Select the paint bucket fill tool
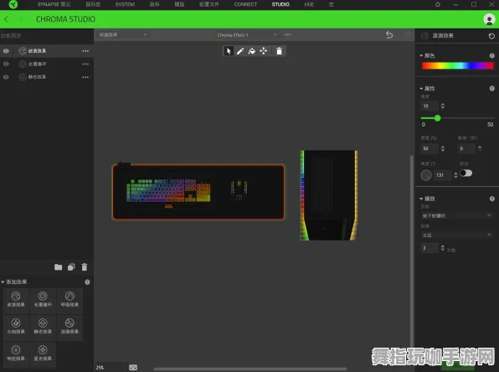 pyautogui.click(x=252, y=51)
